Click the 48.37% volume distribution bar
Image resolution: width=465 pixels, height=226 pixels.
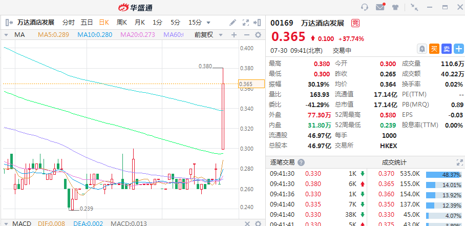[444, 175]
